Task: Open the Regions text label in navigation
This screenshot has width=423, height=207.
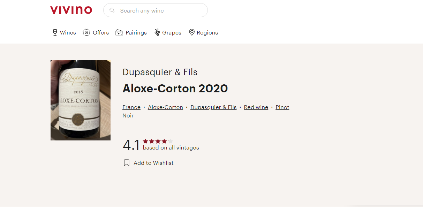Action: pyautogui.click(x=207, y=33)
